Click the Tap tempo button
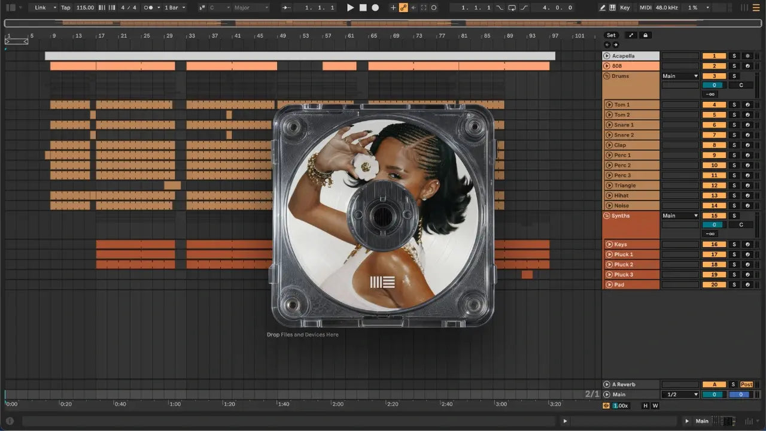Screen dimensions: 766x431 [66, 8]
